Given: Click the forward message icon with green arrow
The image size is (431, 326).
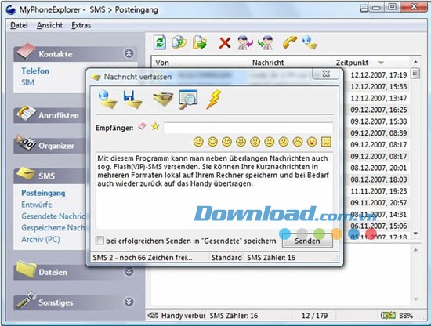Looking at the screenshot, I should coord(266,42).
